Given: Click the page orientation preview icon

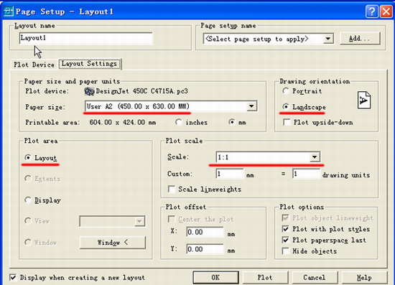Looking at the screenshot, I should pyautogui.click(x=364, y=101).
